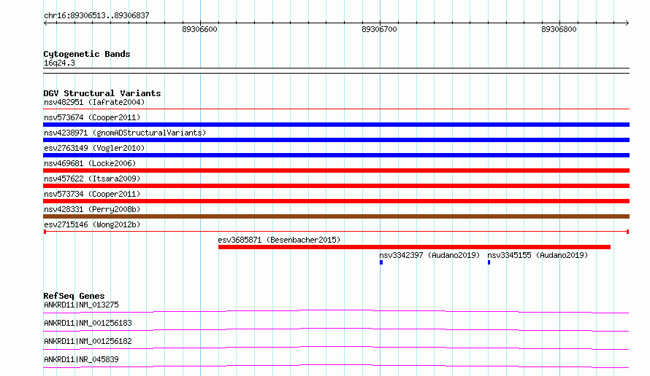Select the magenta NM_001256182 transcript line

(336, 348)
